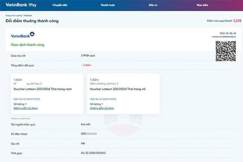Click the hotline number 1900-55-88-68
The width and height of the screenshot is (243, 162).
[228, 33]
